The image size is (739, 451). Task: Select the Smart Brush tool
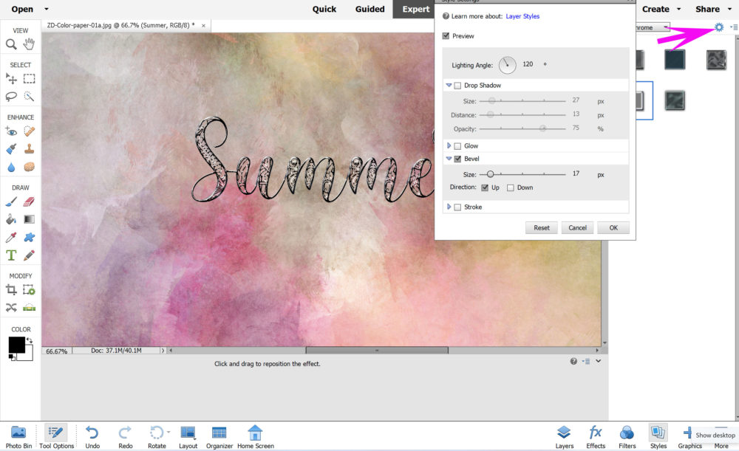(x=11, y=149)
